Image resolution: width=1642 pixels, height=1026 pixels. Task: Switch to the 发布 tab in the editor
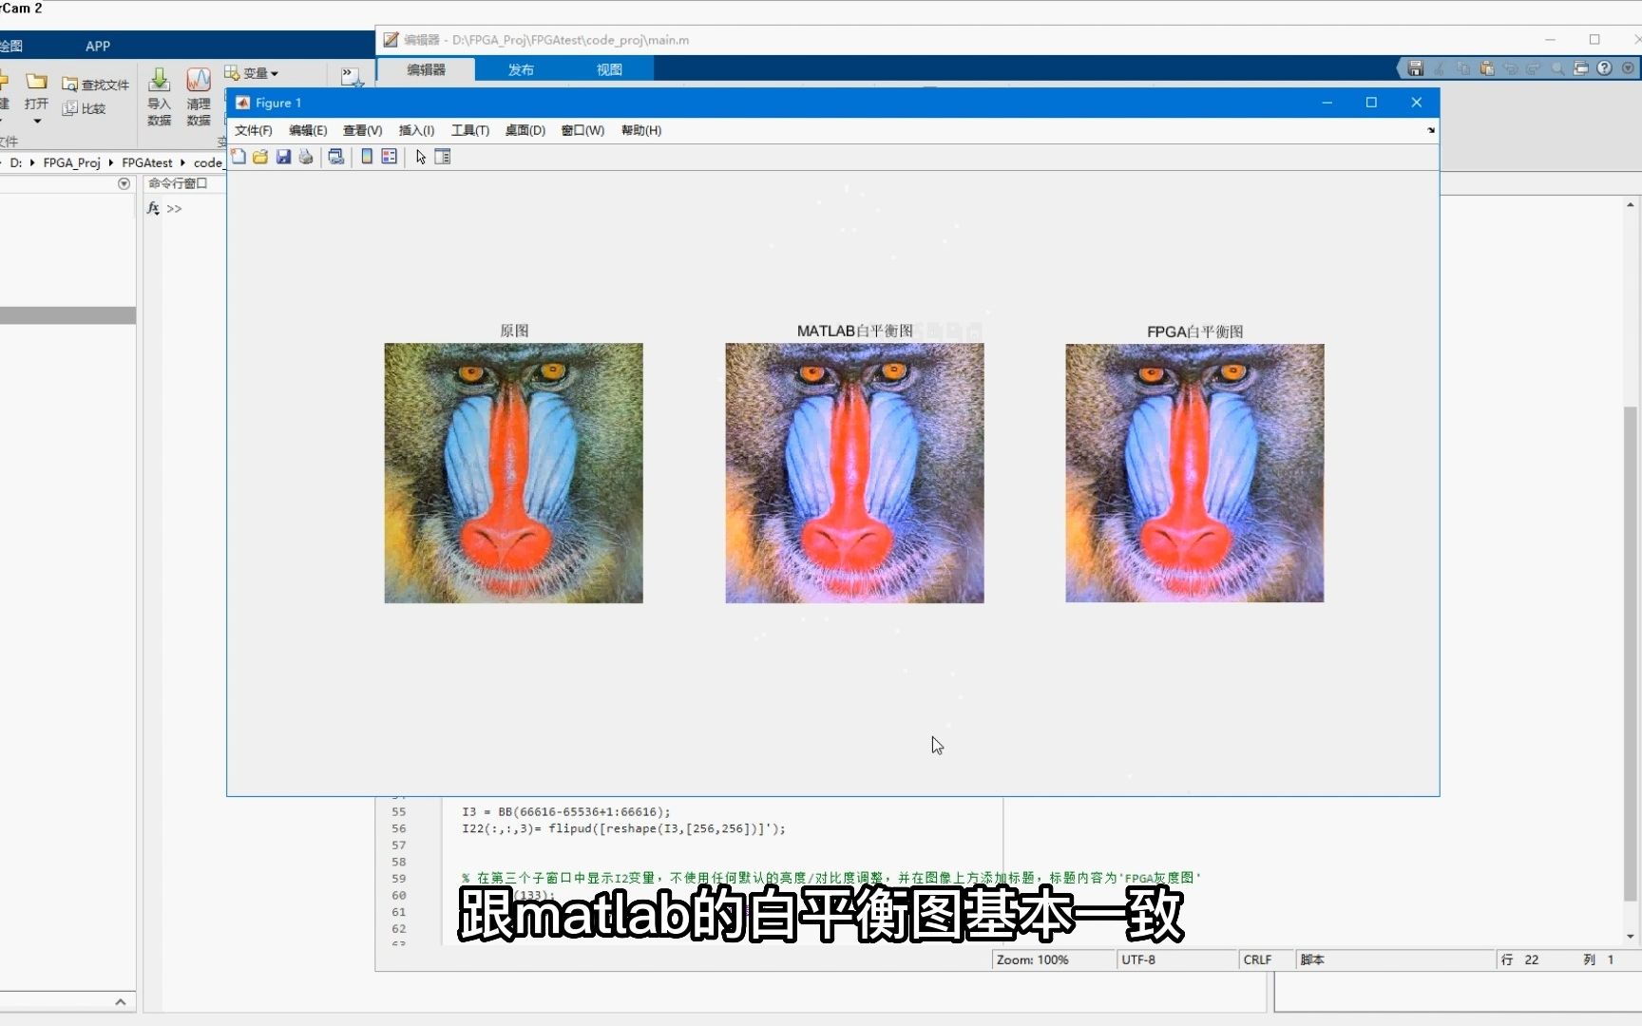[520, 68]
